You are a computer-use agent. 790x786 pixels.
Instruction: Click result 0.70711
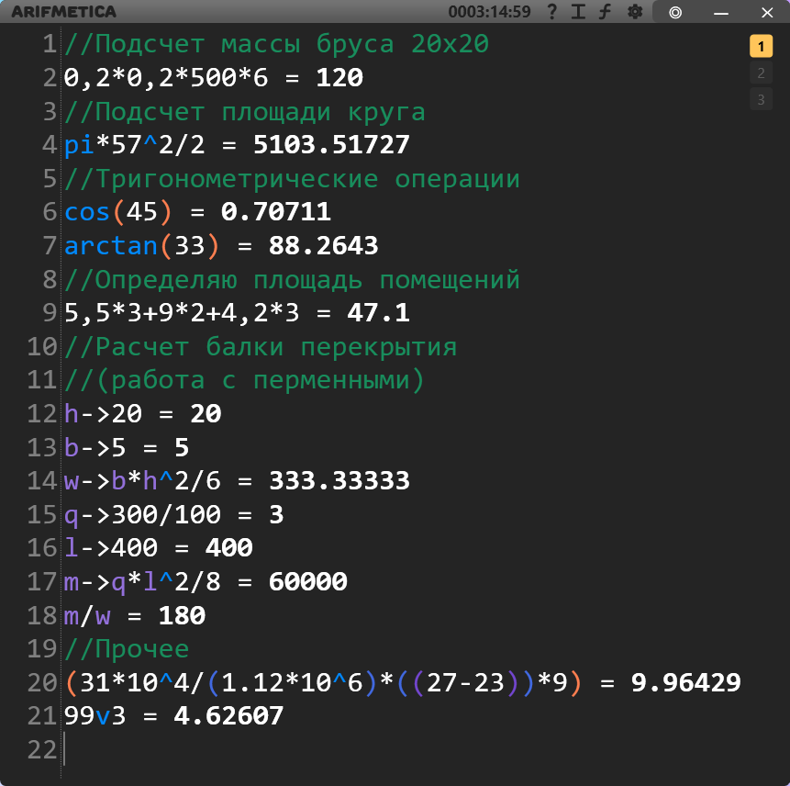(x=275, y=212)
